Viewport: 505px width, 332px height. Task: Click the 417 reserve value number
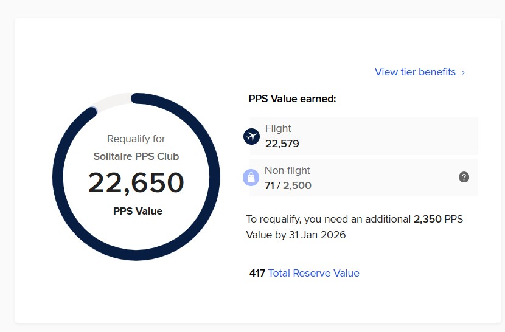click(x=257, y=273)
